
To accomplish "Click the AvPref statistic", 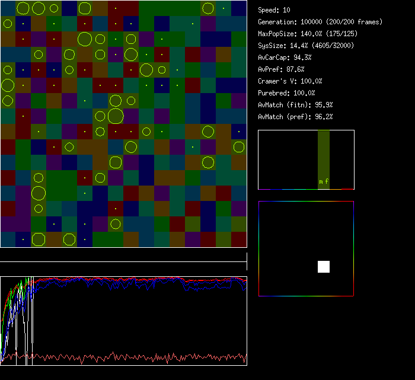I will point(281,69).
